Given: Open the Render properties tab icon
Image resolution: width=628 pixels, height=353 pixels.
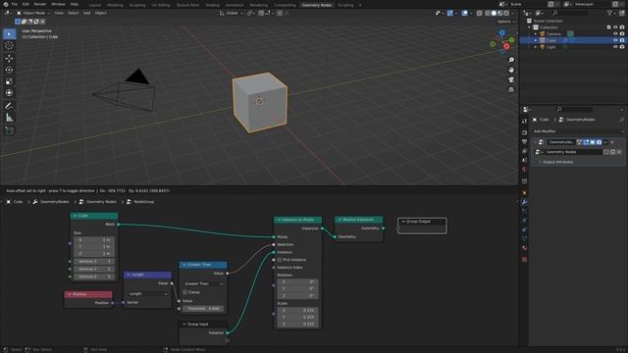Looking at the screenshot, I should [524, 132].
